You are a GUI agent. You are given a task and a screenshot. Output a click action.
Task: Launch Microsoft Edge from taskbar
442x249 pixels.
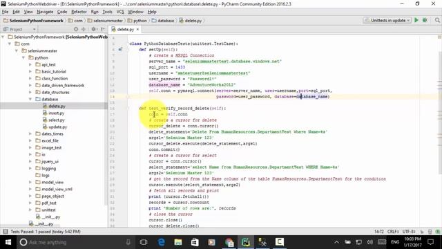point(161,242)
